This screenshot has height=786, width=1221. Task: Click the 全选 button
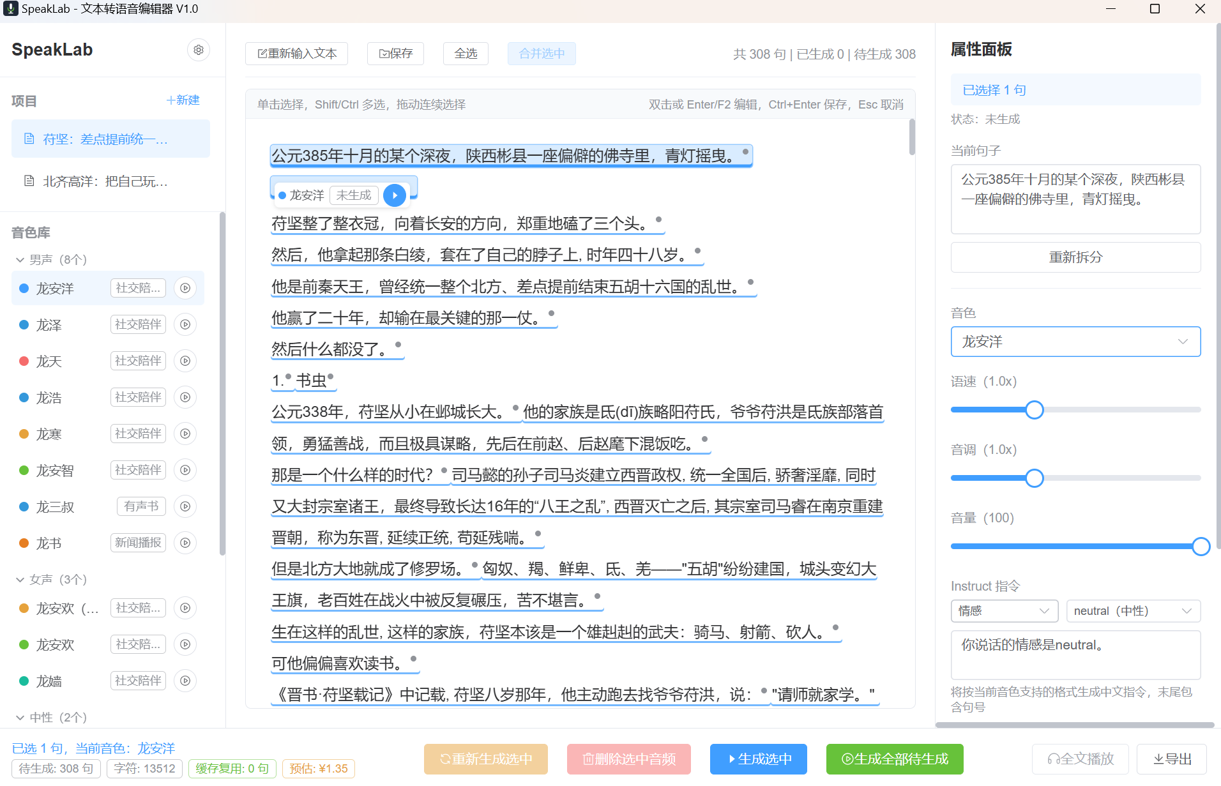466,54
